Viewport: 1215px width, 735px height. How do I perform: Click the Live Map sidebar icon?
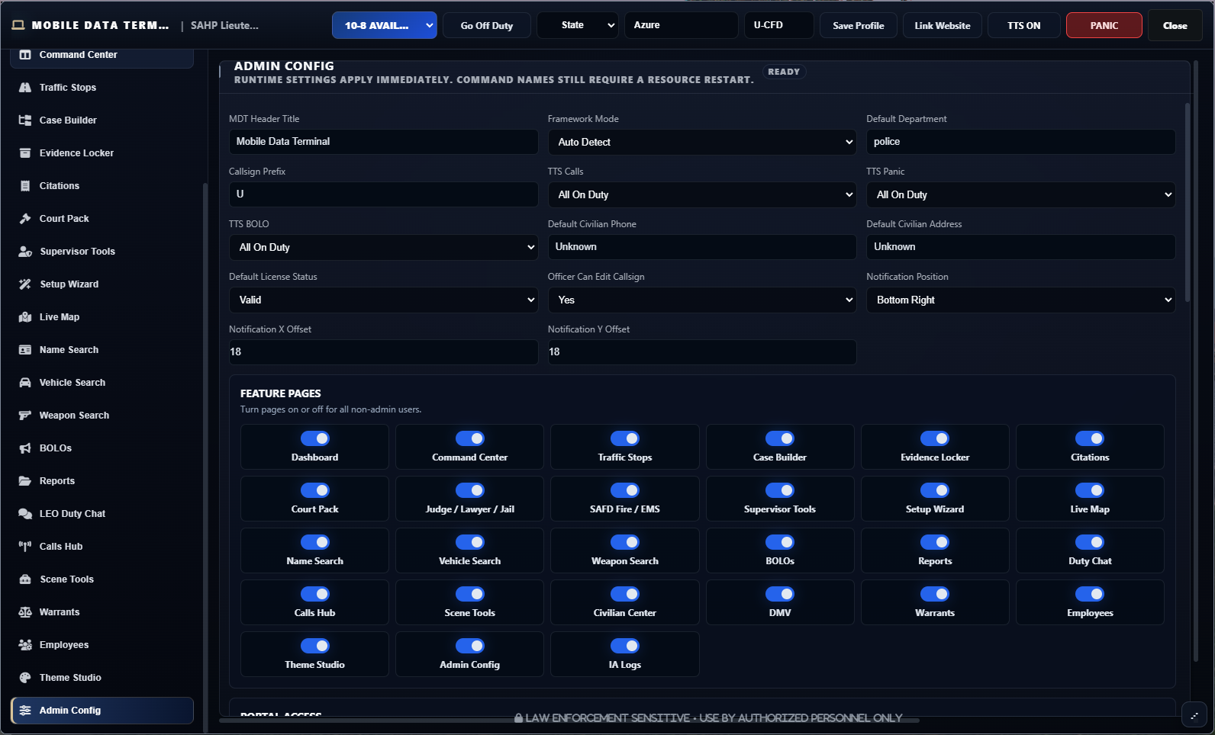tap(25, 317)
